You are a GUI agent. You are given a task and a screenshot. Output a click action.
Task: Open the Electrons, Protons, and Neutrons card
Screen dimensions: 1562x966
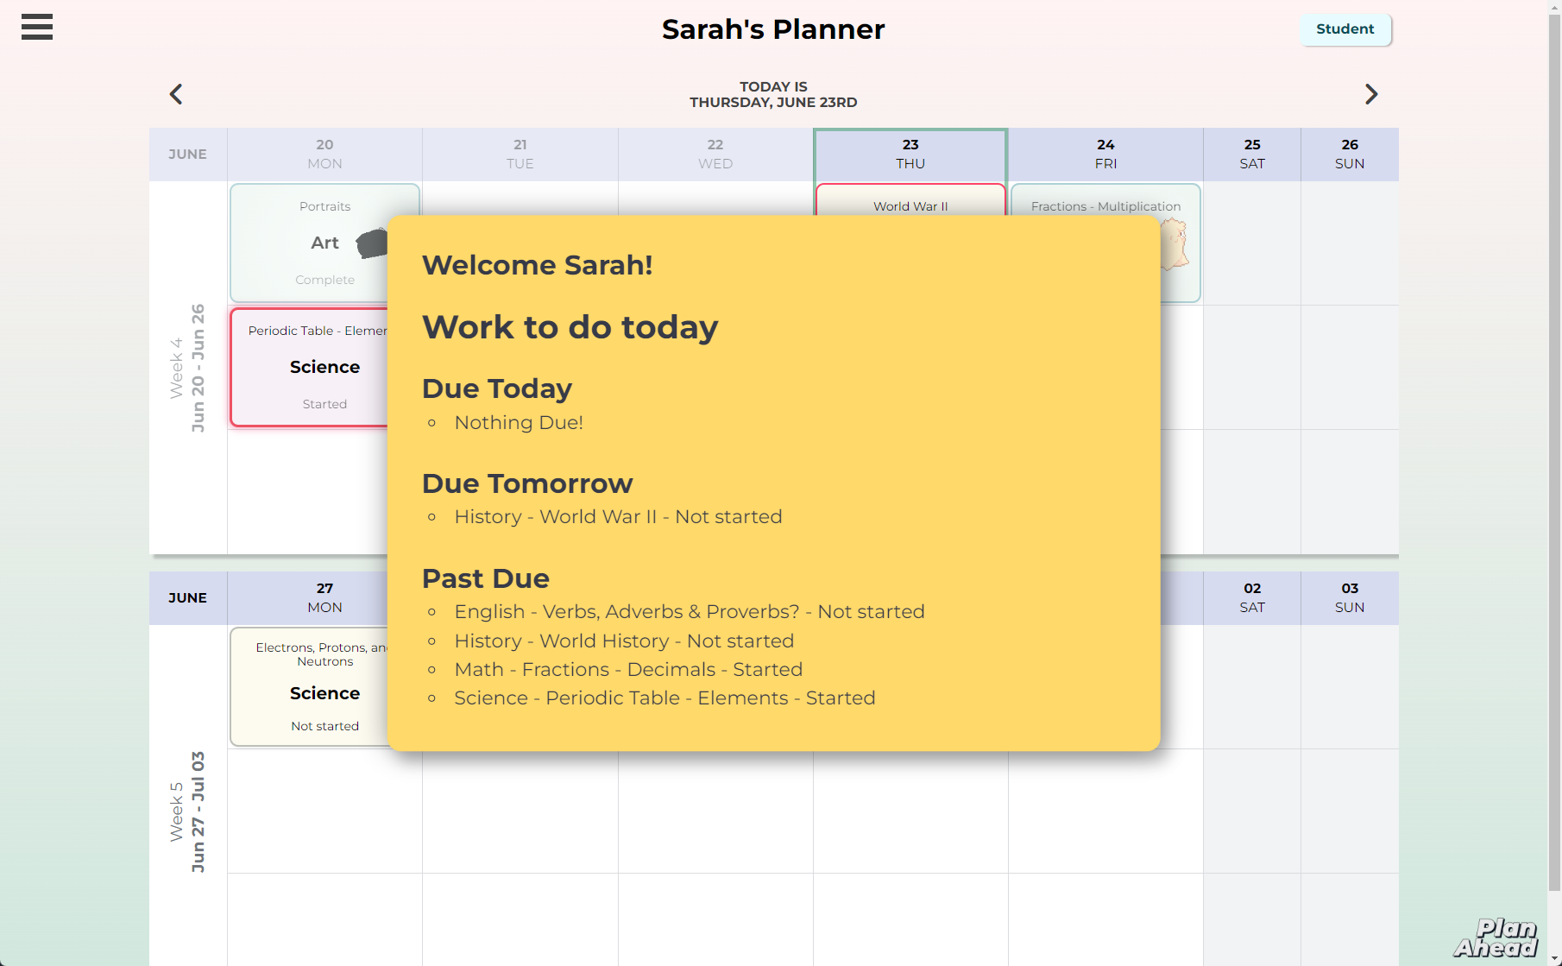(324, 686)
